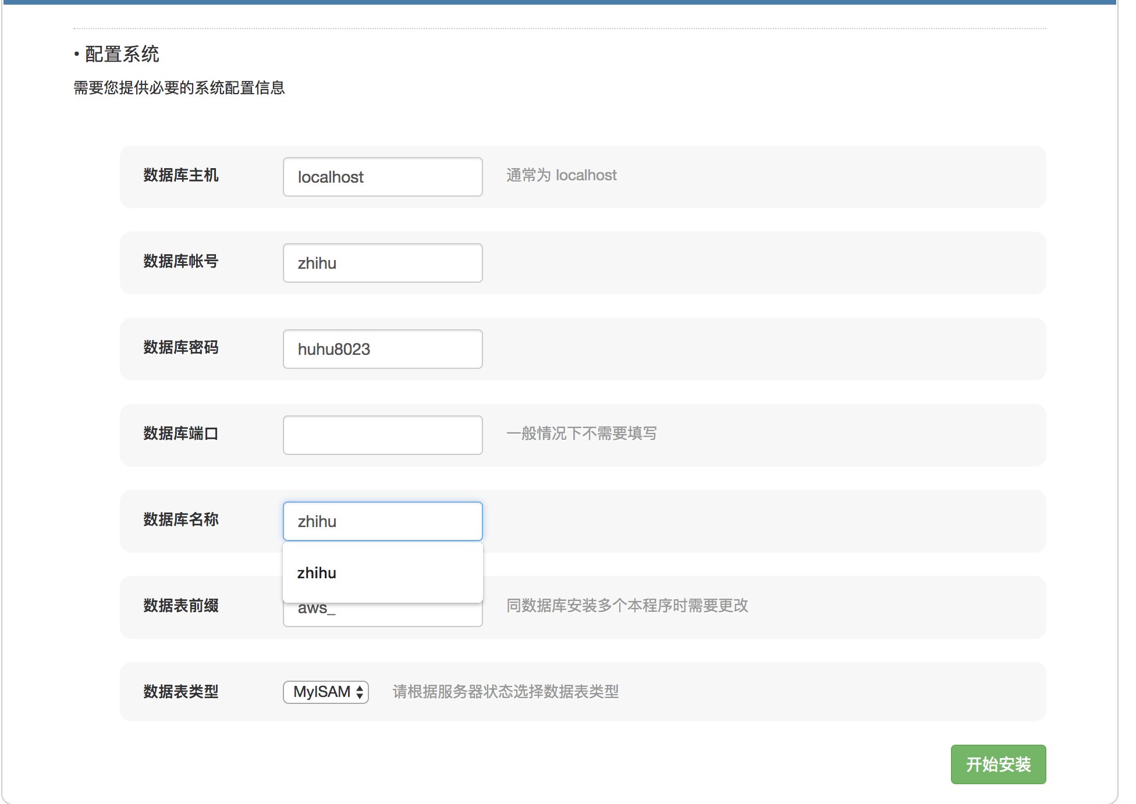Image resolution: width=1136 pixels, height=804 pixels.
Task: Click the 数据库名称 label
Action: (181, 520)
